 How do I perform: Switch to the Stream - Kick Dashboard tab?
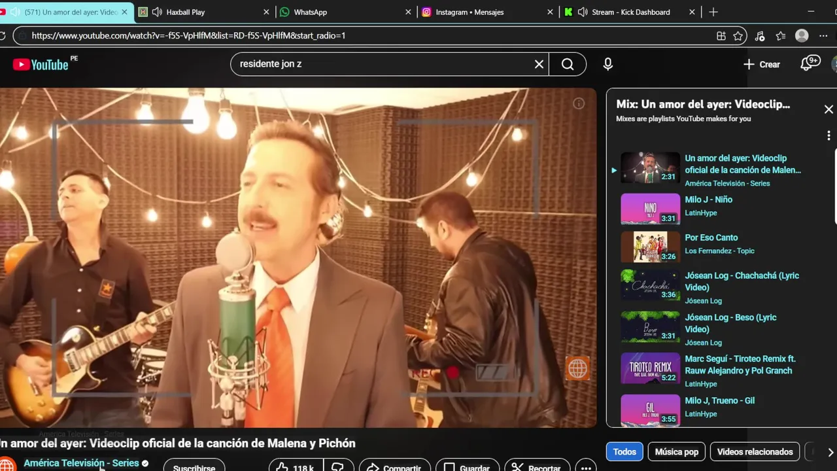(x=630, y=12)
